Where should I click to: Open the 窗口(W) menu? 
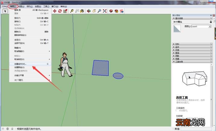click(x=55, y=6)
